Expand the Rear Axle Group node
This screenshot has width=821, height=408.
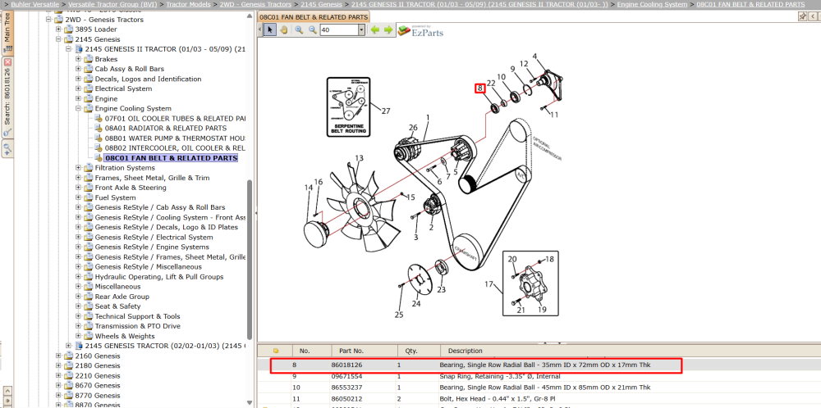pos(78,297)
